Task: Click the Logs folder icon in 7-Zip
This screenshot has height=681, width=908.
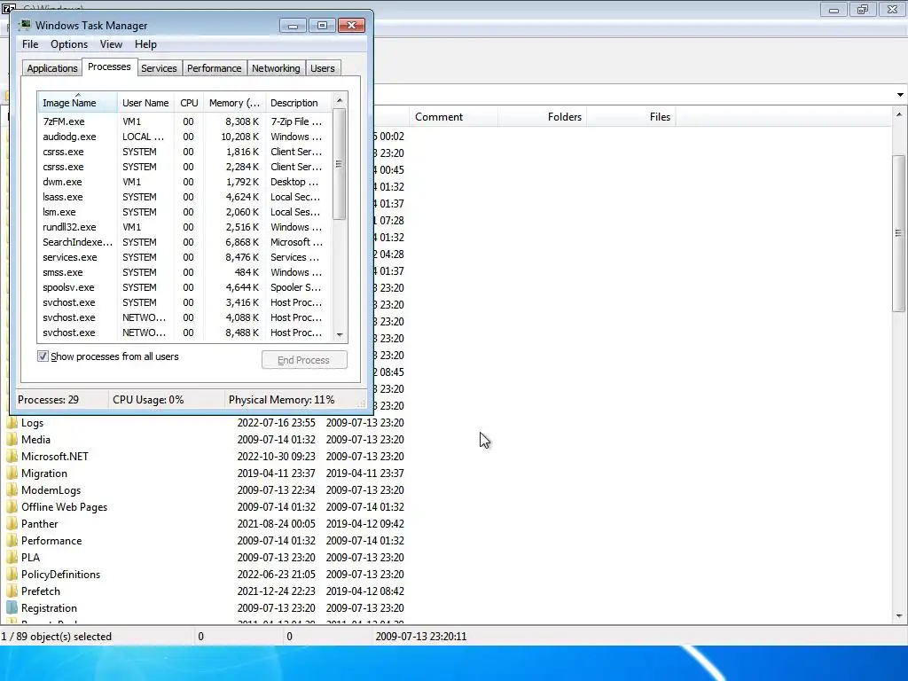Action: (x=12, y=423)
